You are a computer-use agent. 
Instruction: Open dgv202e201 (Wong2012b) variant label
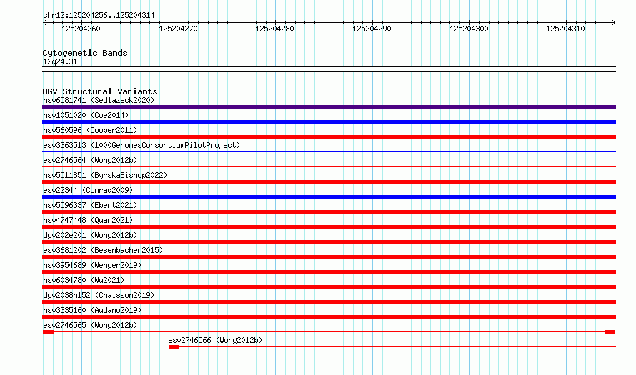tap(90, 235)
